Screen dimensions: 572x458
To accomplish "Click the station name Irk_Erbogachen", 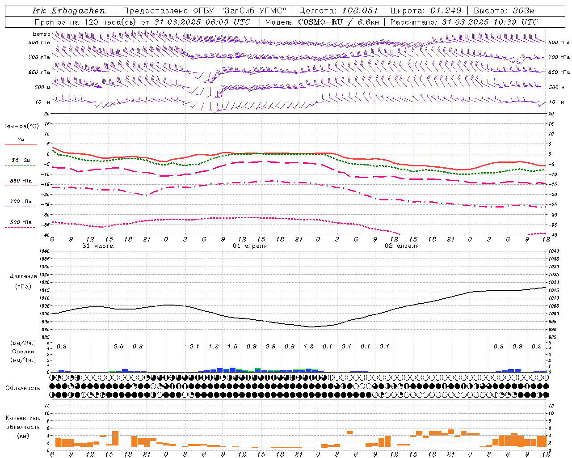I will pyautogui.click(x=69, y=11).
